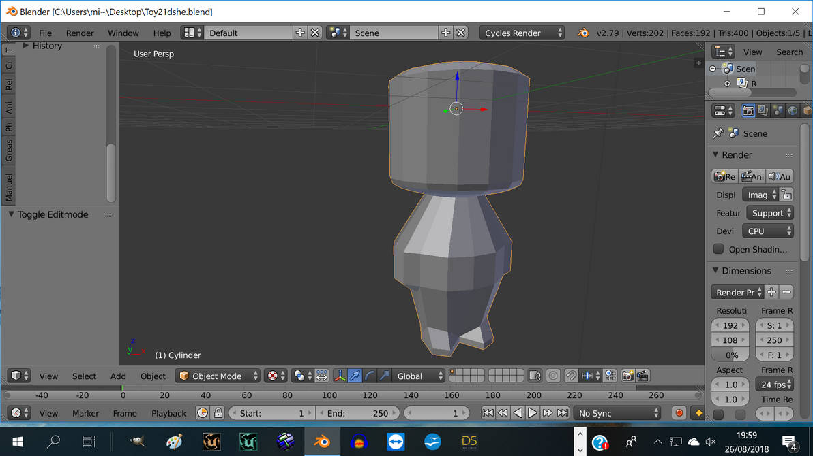Open the 3D View editor type selector
813x456 pixels.
[x=19, y=376]
